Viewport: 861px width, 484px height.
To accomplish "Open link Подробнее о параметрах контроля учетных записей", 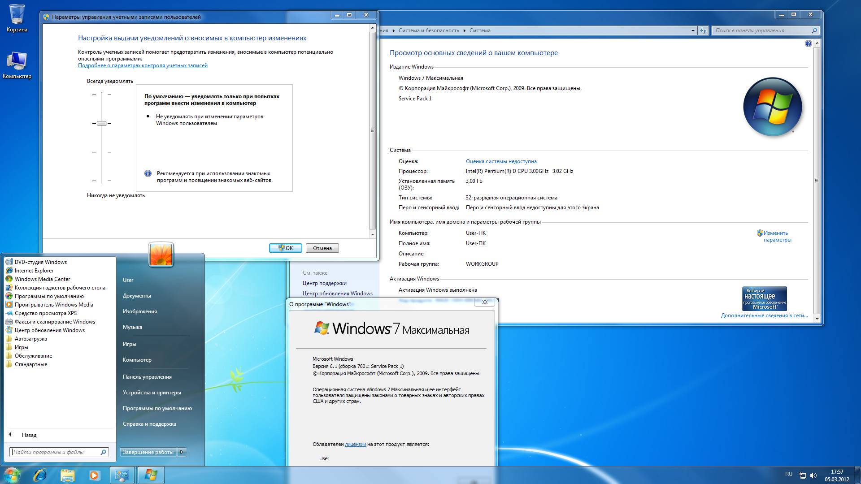I will pyautogui.click(x=143, y=65).
